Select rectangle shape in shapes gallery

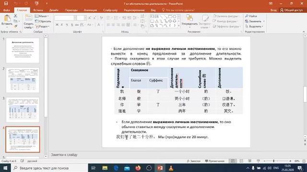click(170, 17)
